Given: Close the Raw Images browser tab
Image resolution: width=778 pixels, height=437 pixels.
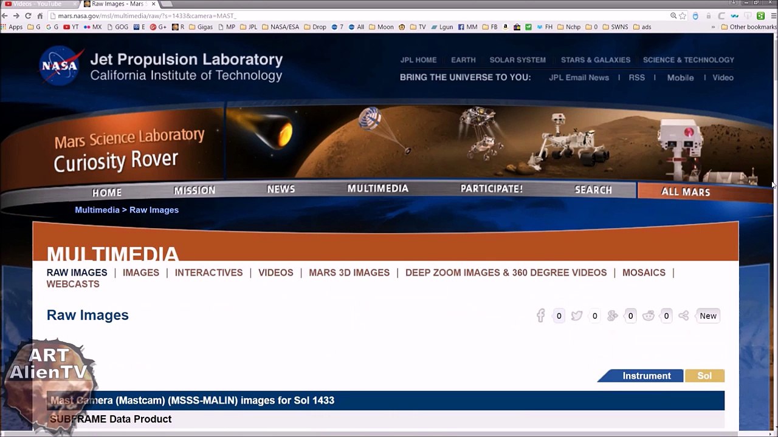Looking at the screenshot, I should click(x=153, y=4).
